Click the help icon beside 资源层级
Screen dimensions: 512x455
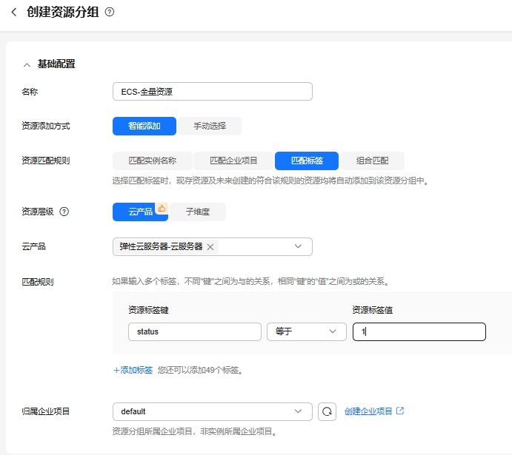pyautogui.click(x=64, y=212)
